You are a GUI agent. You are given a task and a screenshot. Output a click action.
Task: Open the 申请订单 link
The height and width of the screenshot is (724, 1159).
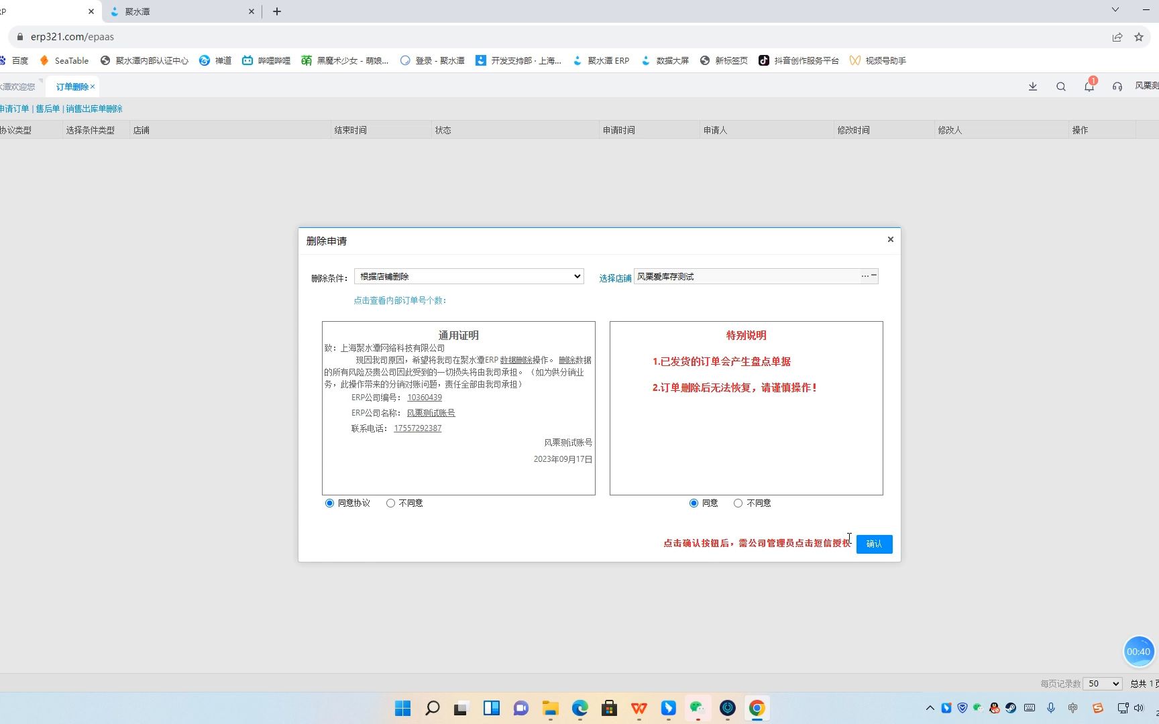pyautogui.click(x=14, y=109)
